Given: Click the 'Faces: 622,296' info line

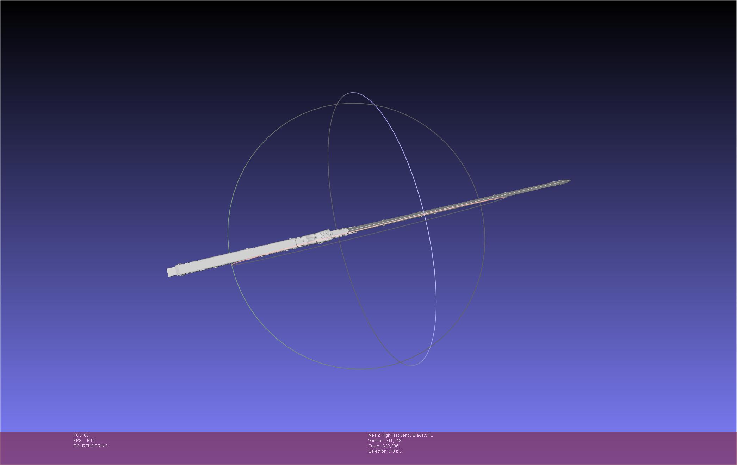Looking at the screenshot, I should [x=383, y=446].
